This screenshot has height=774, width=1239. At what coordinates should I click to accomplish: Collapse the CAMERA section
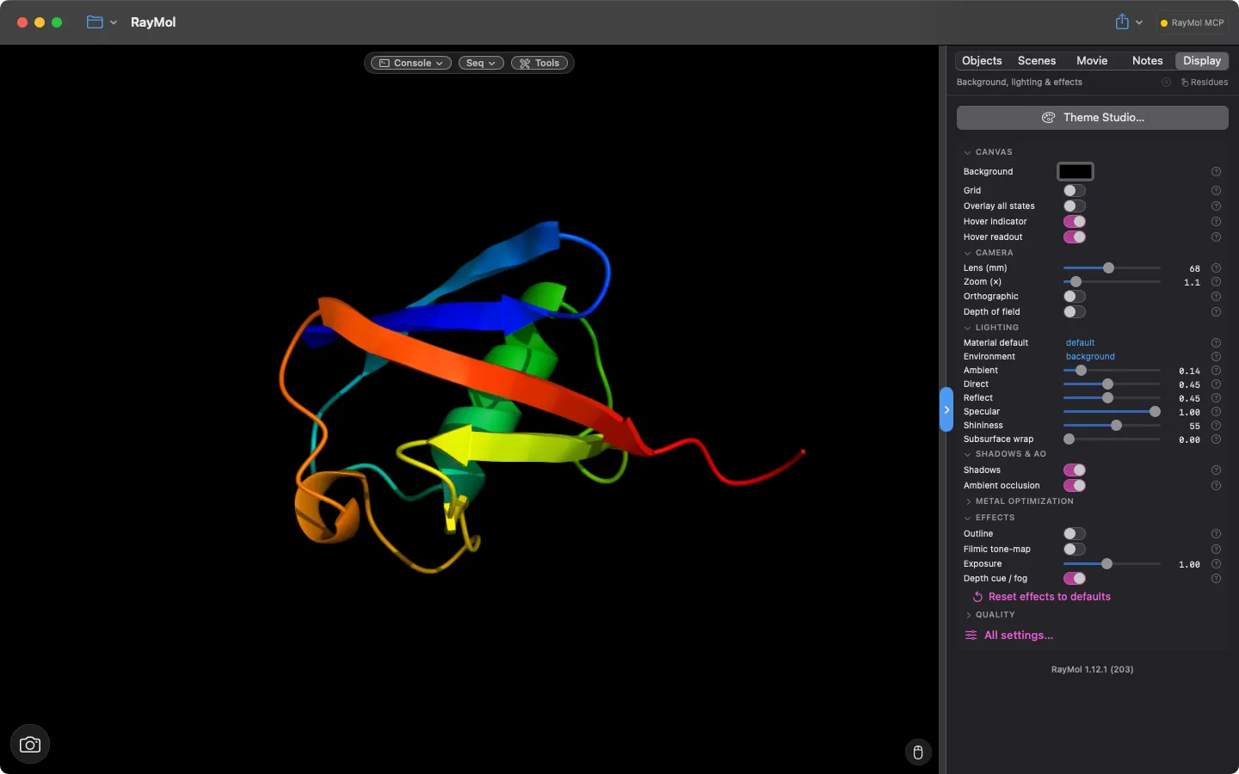pyautogui.click(x=988, y=253)
